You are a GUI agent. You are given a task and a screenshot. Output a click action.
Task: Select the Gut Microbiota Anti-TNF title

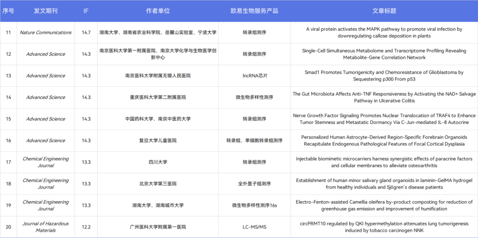point(384,97)
